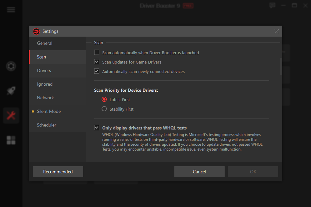Select the Latest First radio option
311x207 pixels.
pyautogui.click(x=104, y=99)
